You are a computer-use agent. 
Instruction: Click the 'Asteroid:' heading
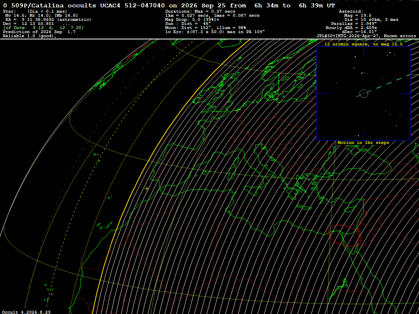click(x=351, y=11)
